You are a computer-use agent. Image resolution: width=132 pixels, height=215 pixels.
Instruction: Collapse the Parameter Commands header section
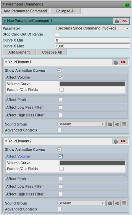pos(4,4)
